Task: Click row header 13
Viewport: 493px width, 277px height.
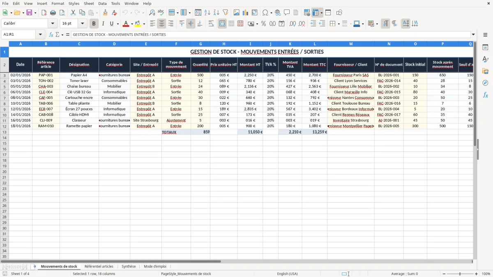Action: [5, 132]
